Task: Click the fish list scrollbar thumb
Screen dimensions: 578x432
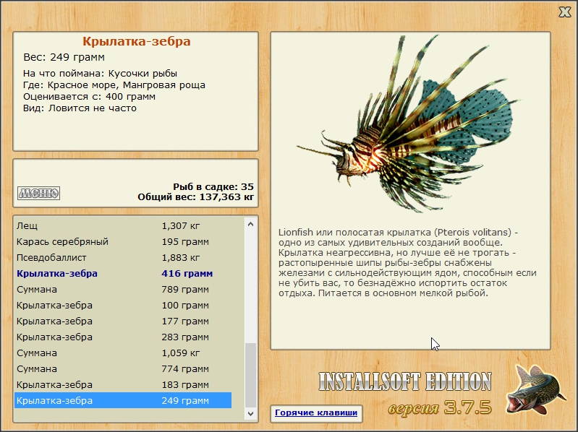Action: pyautogui.click(x=251, y=375)
